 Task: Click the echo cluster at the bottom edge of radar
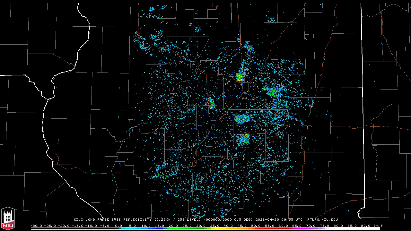click(196, 212)
